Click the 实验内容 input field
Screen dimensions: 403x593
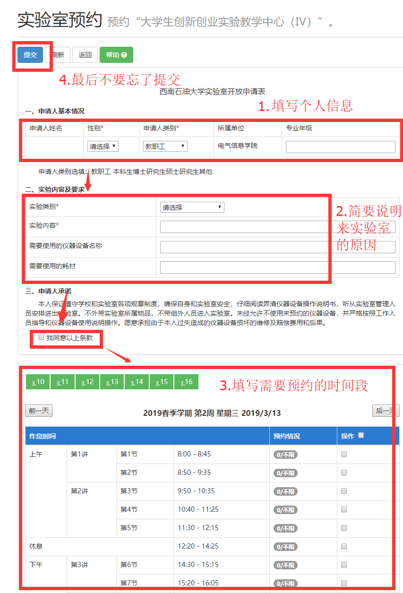point(278,227)
